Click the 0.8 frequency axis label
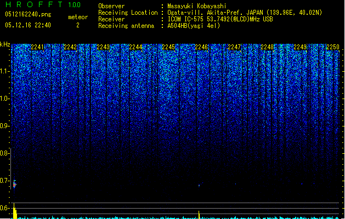Viewport: 345px width, 219px height. point(5,153)
